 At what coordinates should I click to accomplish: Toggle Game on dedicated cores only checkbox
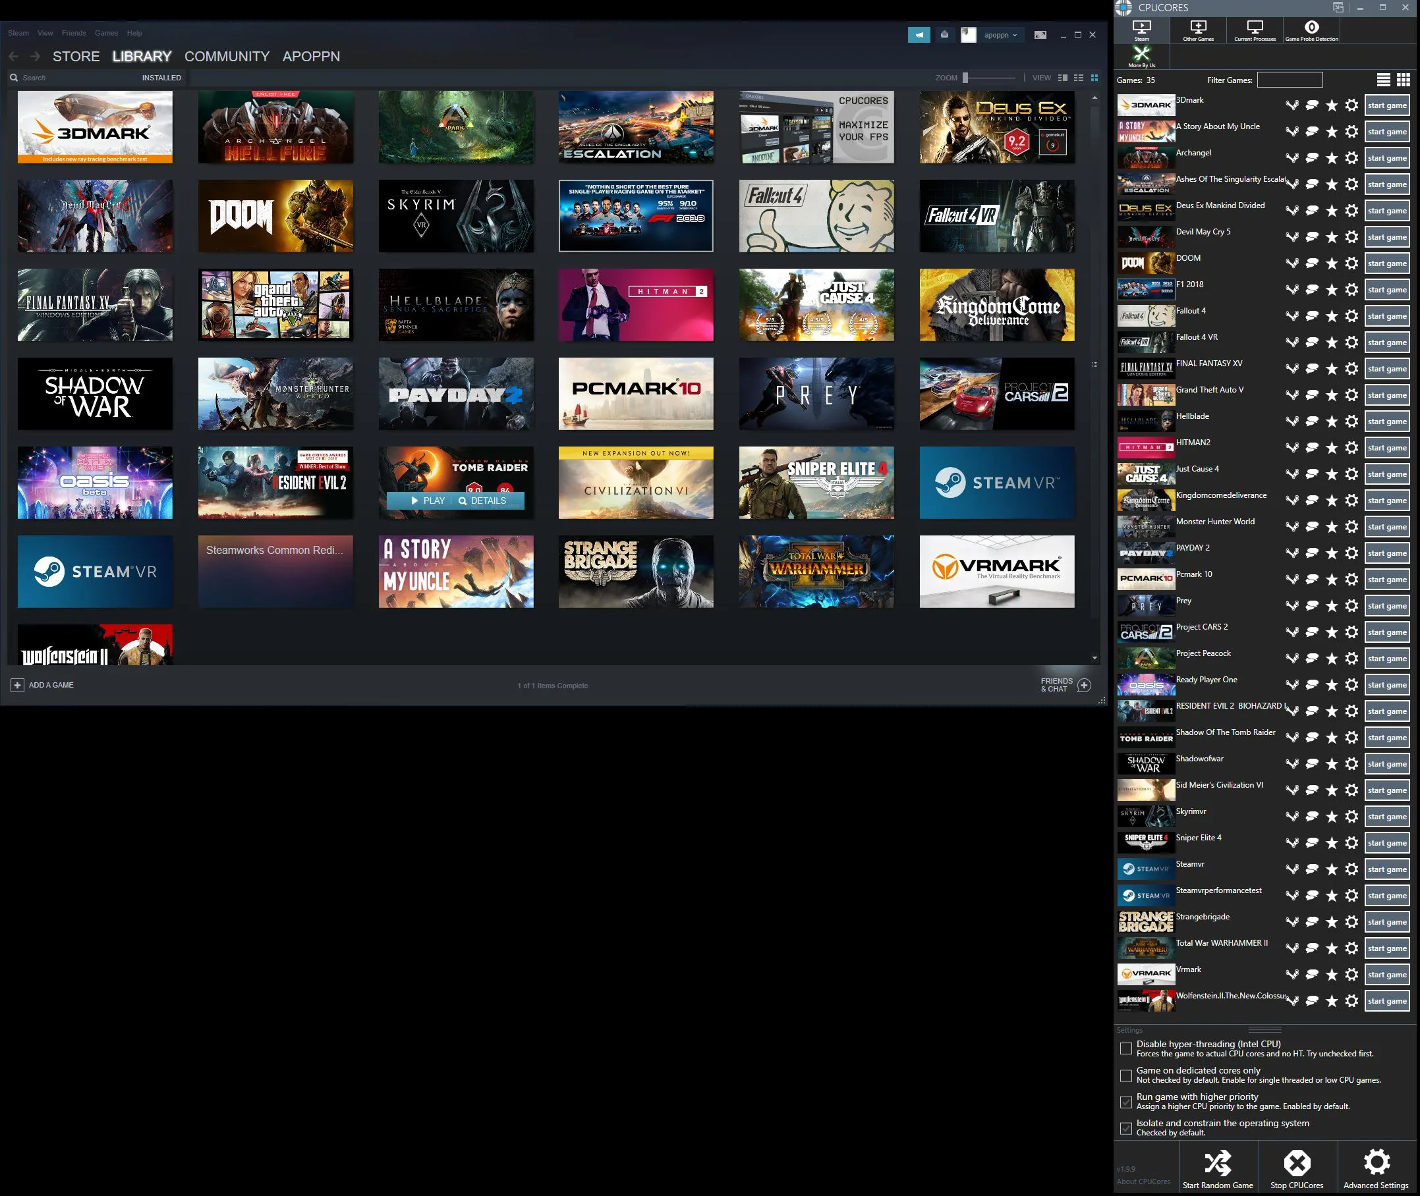(1126, 1075)
